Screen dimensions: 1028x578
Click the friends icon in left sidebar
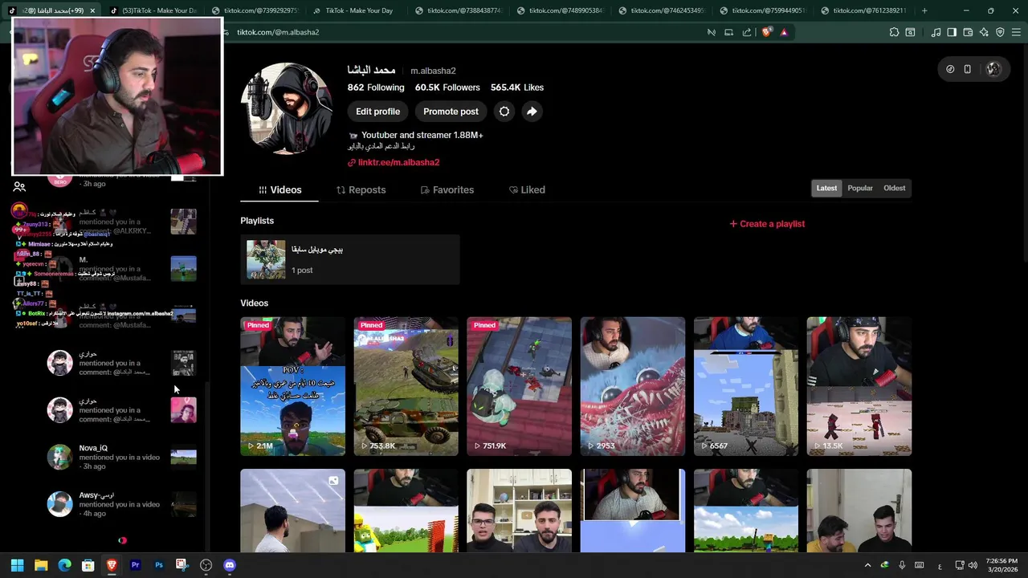(19, 186)
